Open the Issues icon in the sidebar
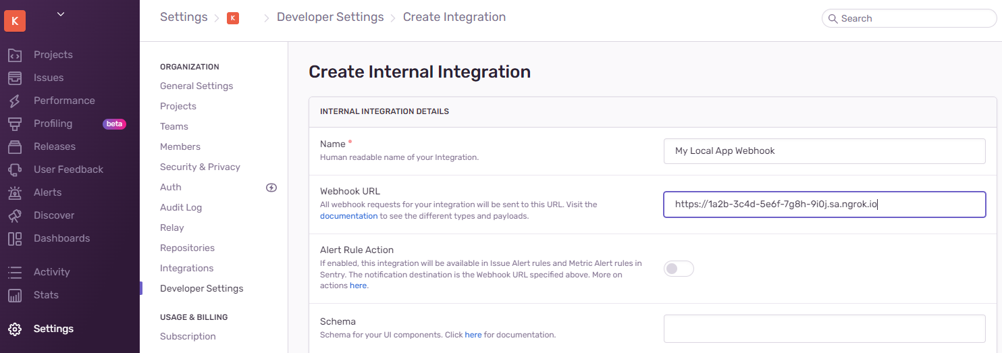The image size is (1002, 353). (x=15, y=78)
